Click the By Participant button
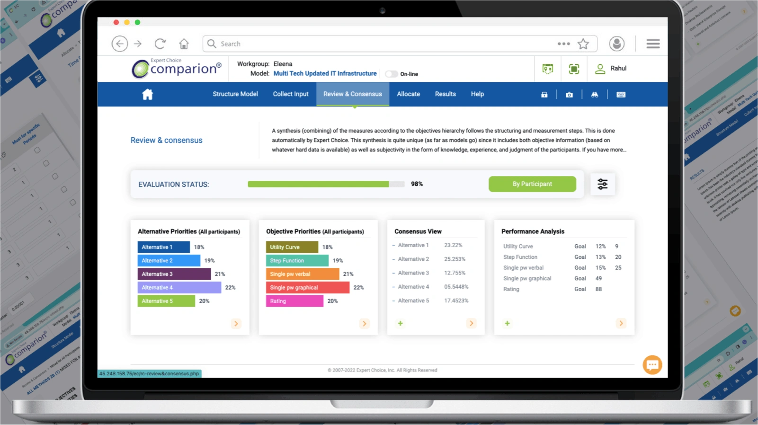 point(532,184)
